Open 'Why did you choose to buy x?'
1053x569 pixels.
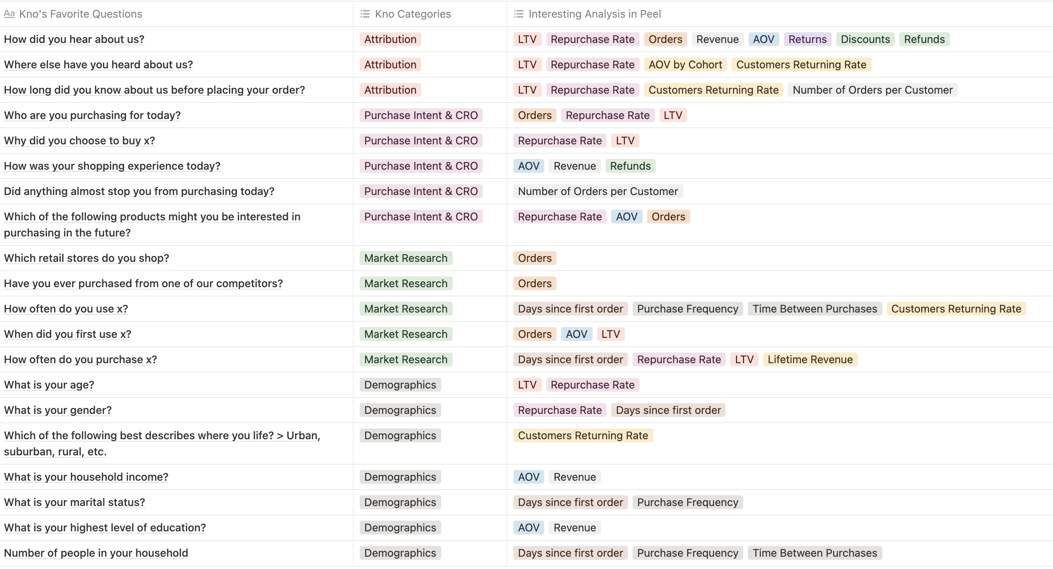pos(79,141)
